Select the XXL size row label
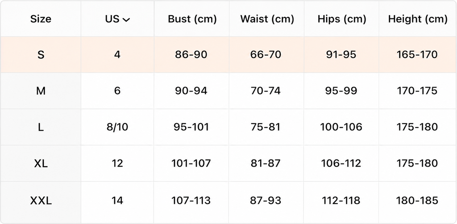 41,200
